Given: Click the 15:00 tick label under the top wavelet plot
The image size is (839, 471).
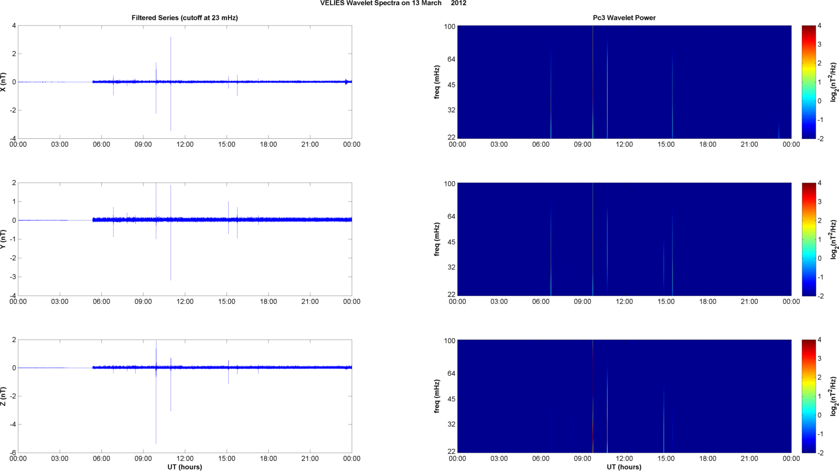Looking at the screenshot, I should click(x=666, y=144).
